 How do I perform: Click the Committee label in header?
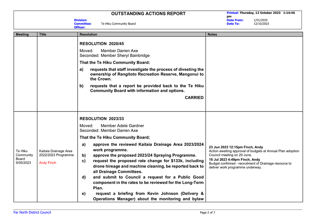(x=83, y=24)
